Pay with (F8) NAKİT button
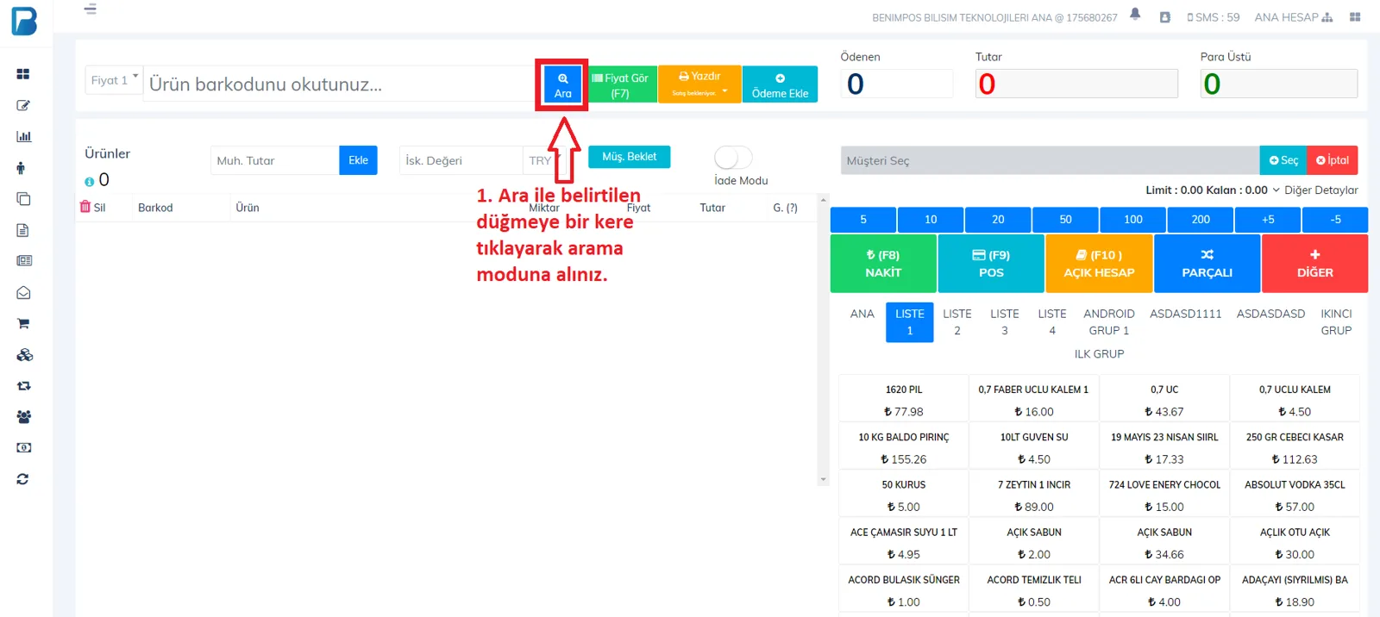 tap(883, 264)
